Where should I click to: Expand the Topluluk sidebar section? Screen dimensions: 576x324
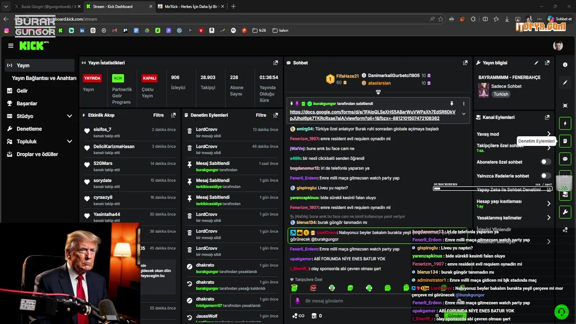coord(69,141)
